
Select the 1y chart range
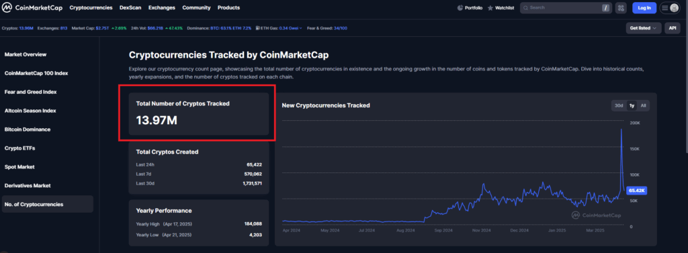click(x=632, y=105)
